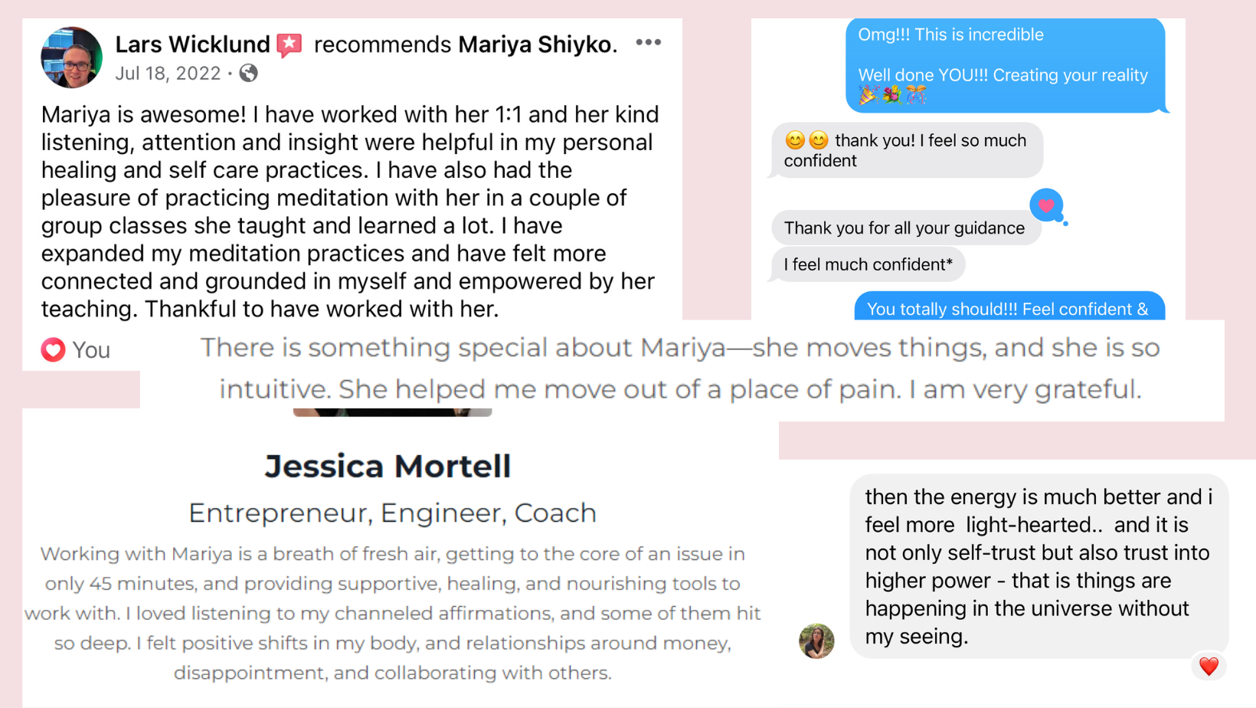The image size is (1256, 708).
Task: Click the round avatar beside chat message
Action: point(816,641)
